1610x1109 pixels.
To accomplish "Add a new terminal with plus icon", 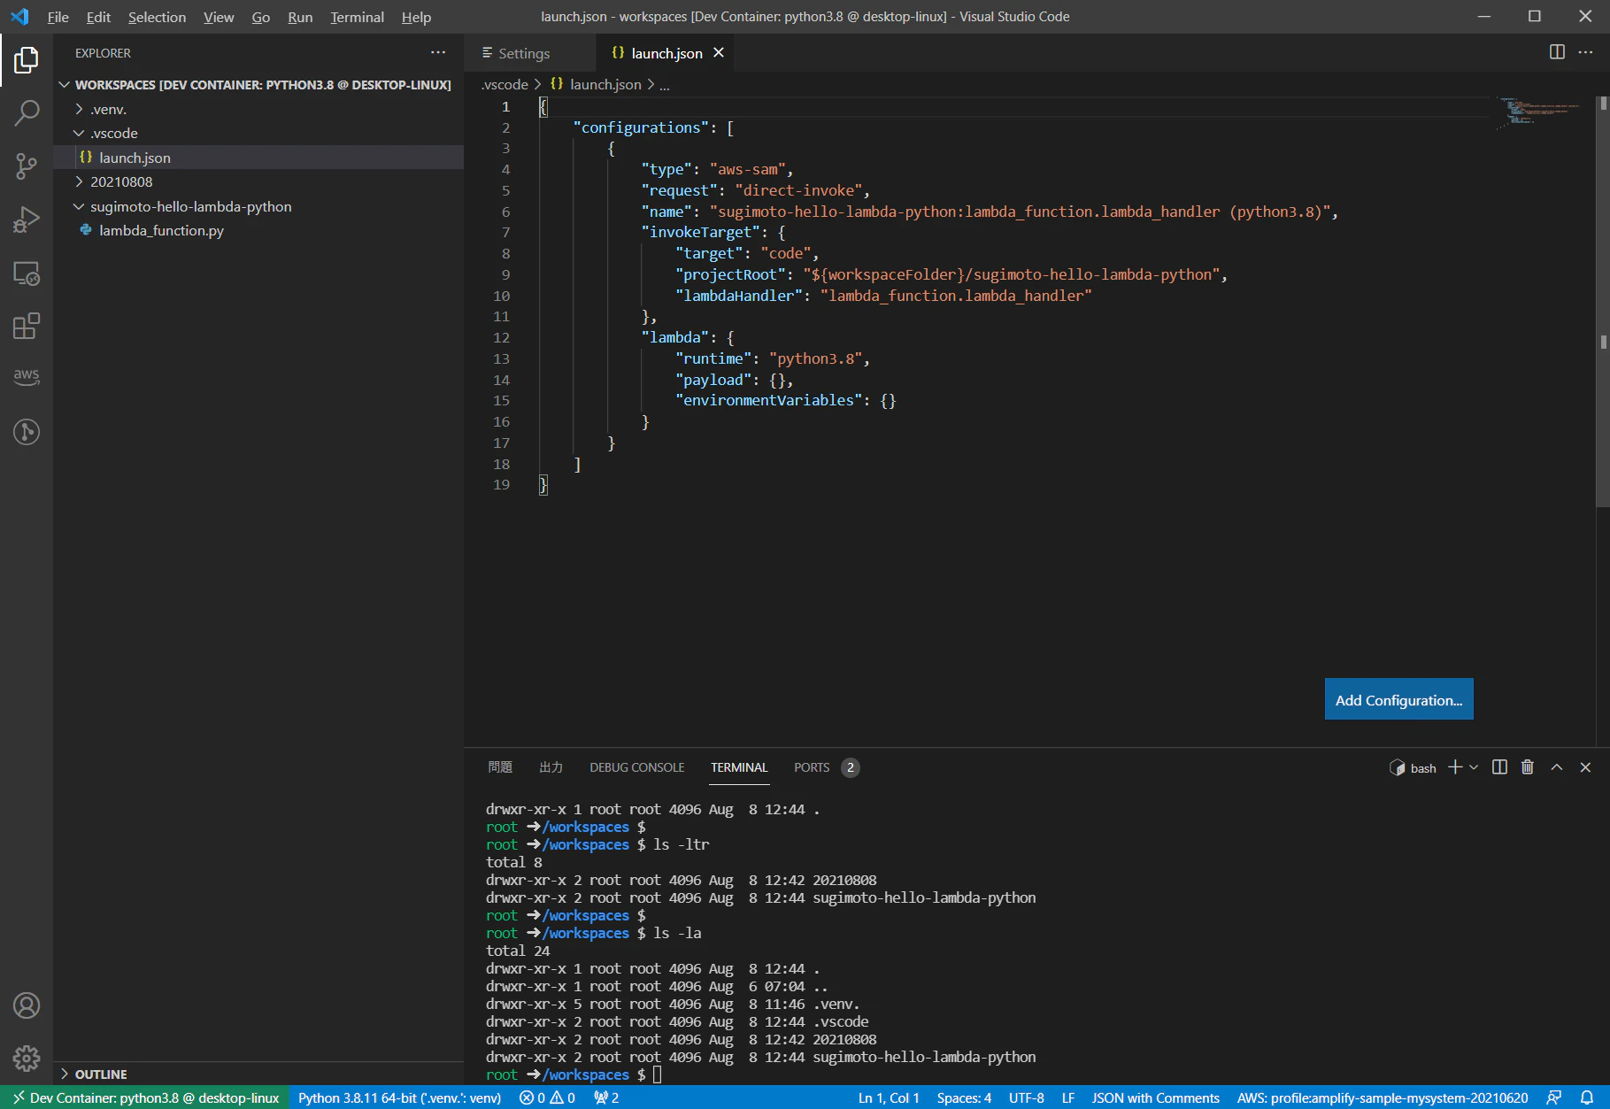I will coord(1454,767).
